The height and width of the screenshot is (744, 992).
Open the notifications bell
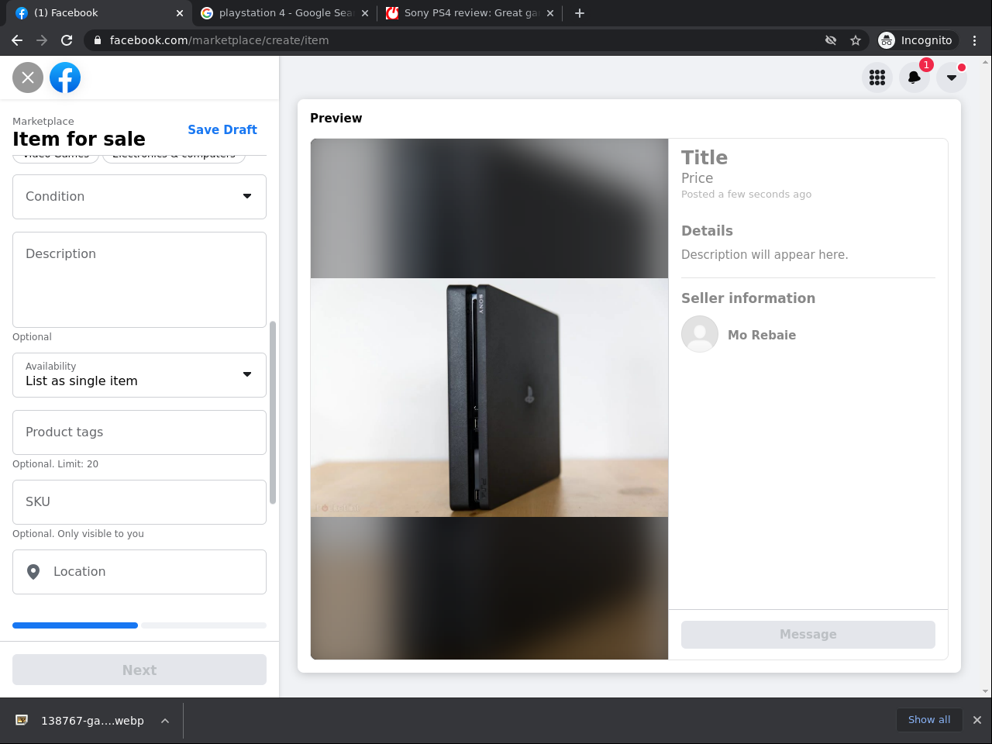coord(914,77)
